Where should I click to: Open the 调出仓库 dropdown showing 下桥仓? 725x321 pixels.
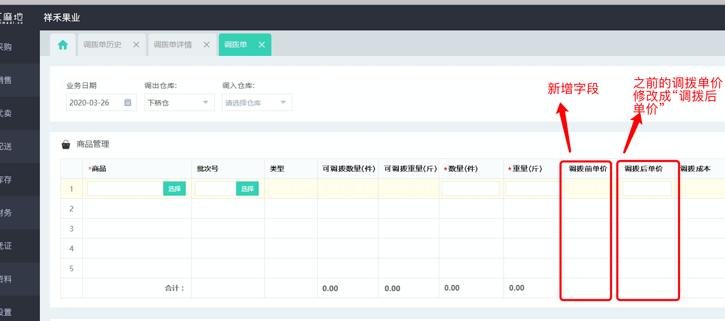coord(179,102)
